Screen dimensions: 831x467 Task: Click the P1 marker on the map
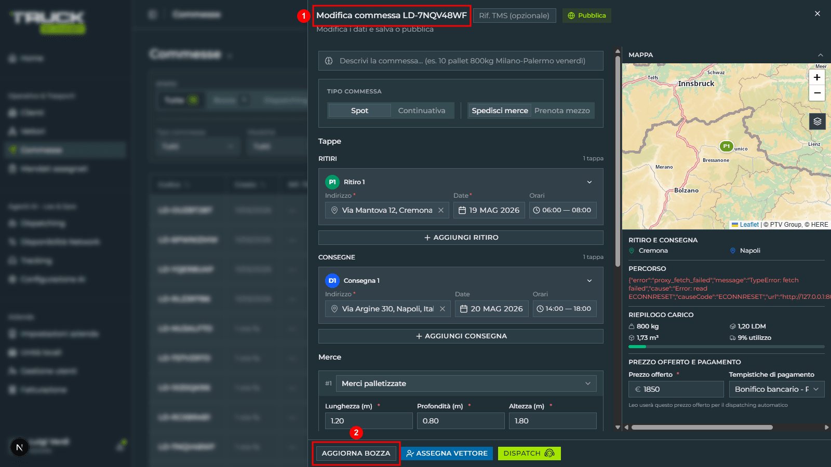726,146
